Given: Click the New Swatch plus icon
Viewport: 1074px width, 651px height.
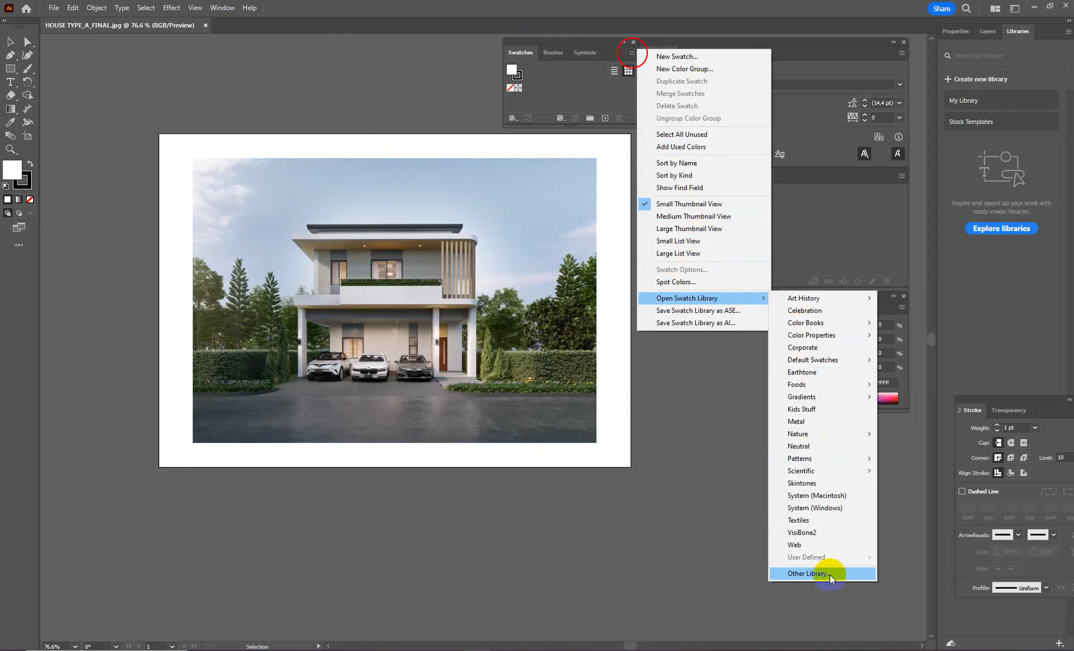Looking at the screenshot, I should pyautogui.click(x=605, y=118).
